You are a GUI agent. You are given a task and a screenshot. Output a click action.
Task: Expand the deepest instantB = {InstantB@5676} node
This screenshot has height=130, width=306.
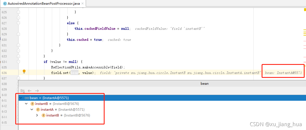click(x=37, y=115)
